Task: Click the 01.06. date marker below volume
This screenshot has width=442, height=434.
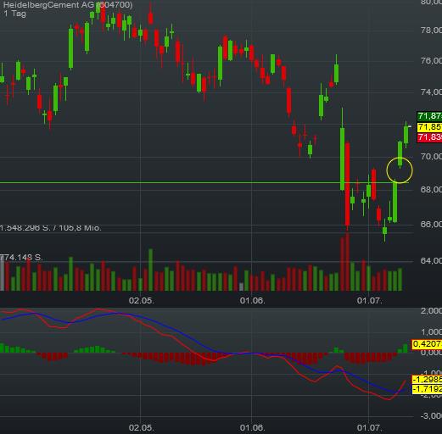Action: [x=253, y=300]
